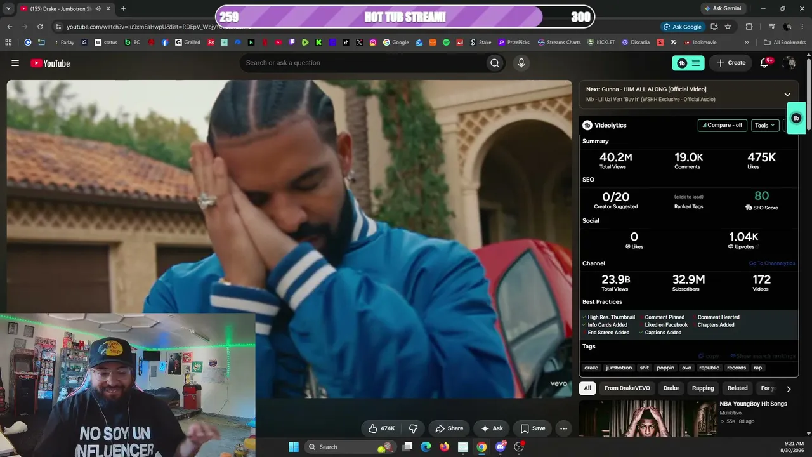Click the Ask Gemini button

click(x=724, y=8)
